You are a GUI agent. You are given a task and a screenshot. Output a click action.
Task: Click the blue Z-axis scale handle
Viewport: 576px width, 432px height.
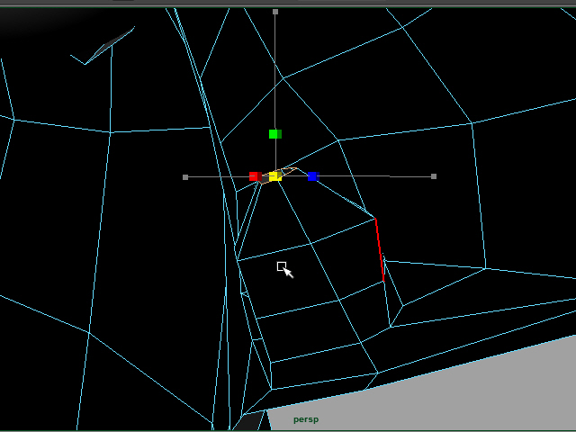click(313, 176)
